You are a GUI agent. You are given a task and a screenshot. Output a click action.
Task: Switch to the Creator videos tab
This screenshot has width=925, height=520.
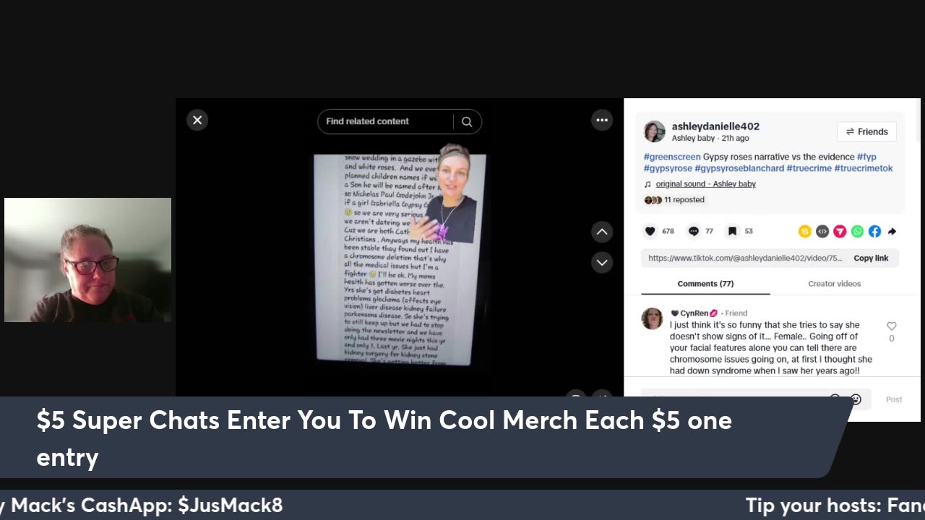click(x=834, y=284)
